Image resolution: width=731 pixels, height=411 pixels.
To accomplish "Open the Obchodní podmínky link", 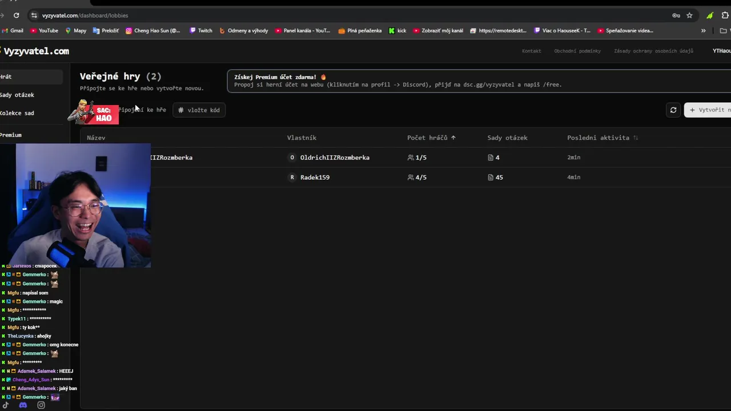I will coord(577,51).
